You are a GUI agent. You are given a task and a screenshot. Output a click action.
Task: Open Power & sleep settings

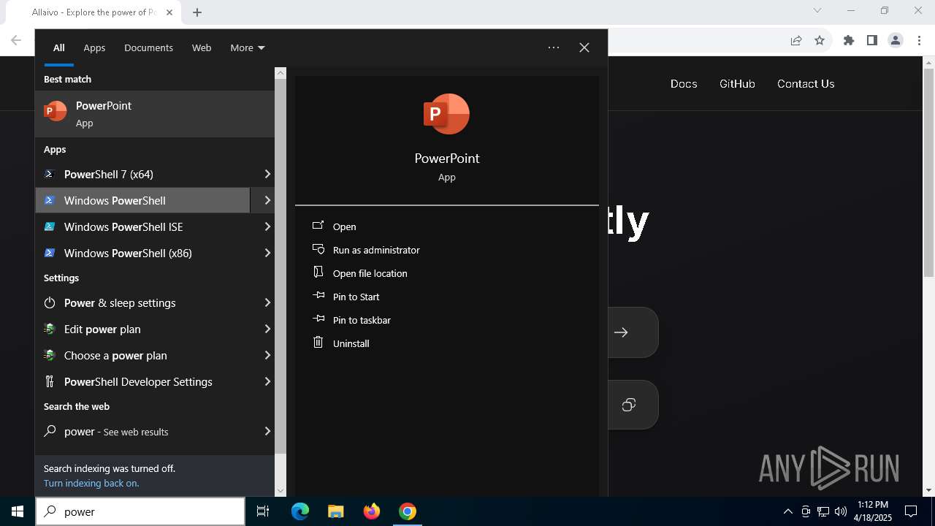coord(143,302)
